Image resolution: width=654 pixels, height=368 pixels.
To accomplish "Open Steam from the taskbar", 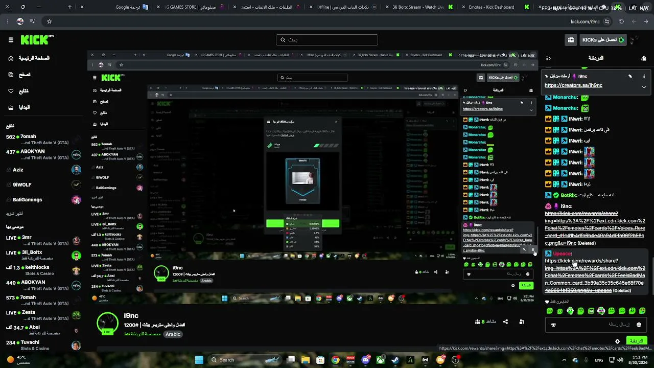I will pos(395,360).
